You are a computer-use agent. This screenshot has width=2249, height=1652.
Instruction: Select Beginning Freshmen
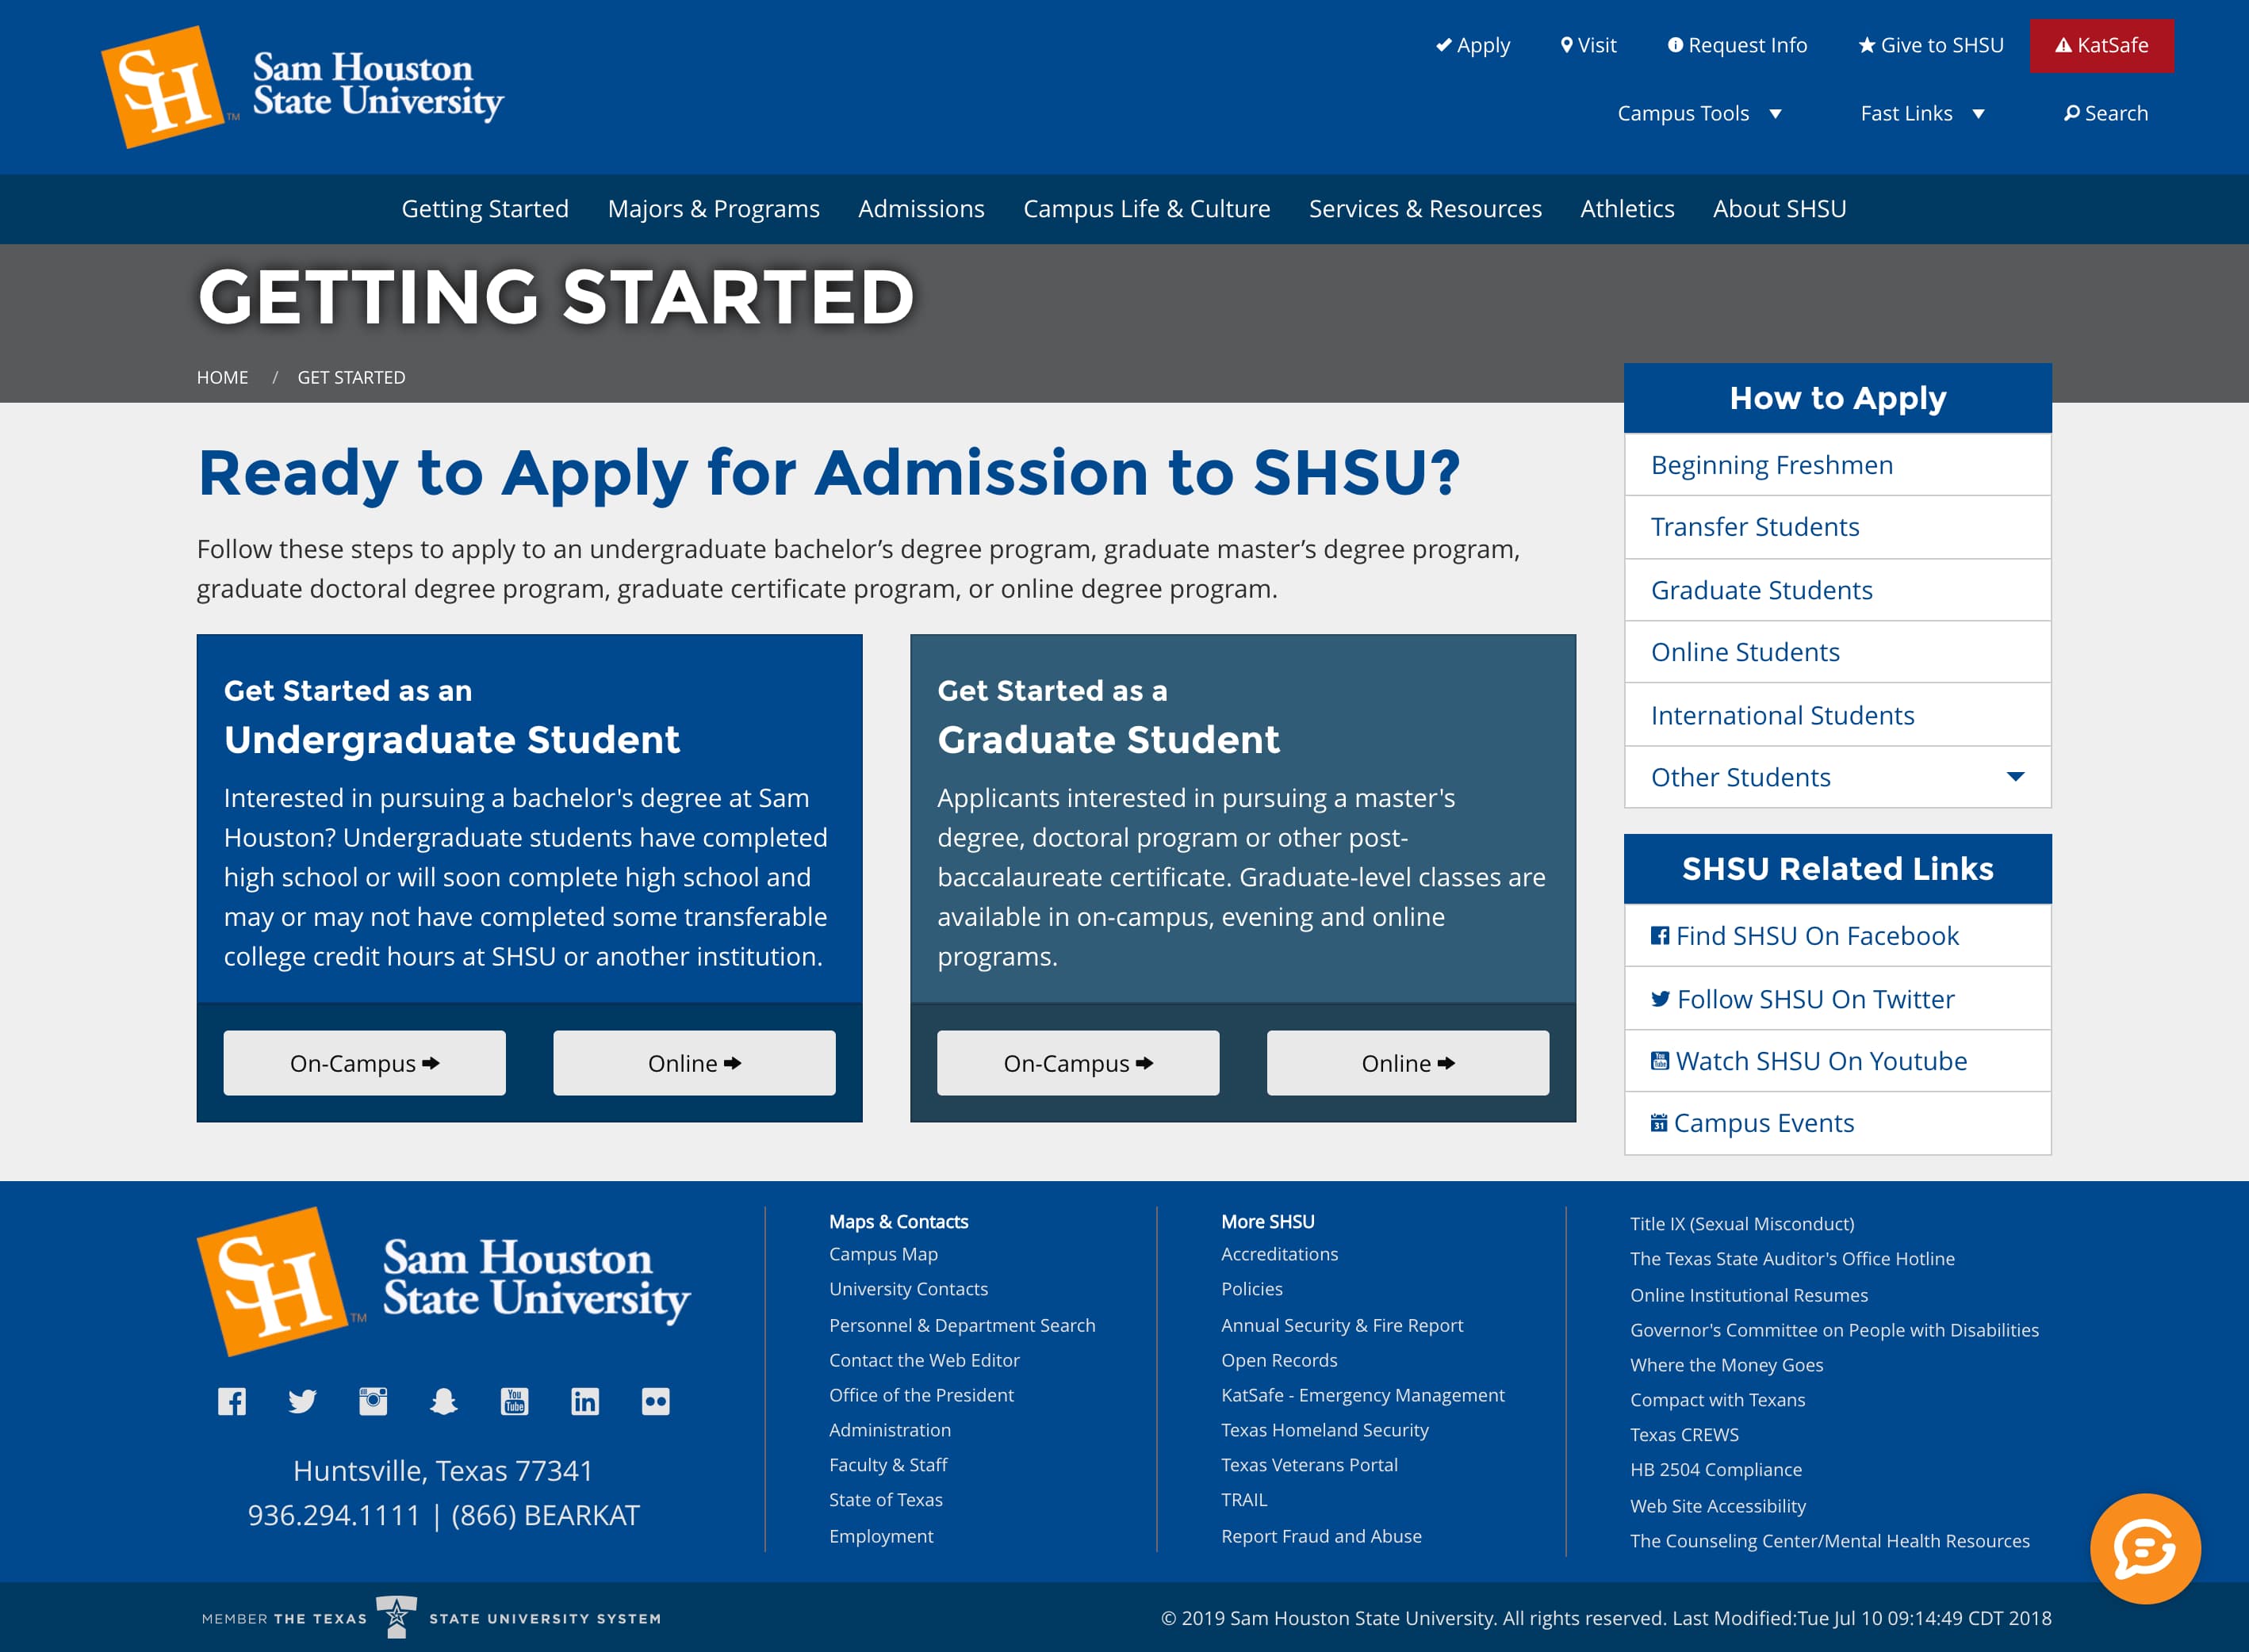1837,465
